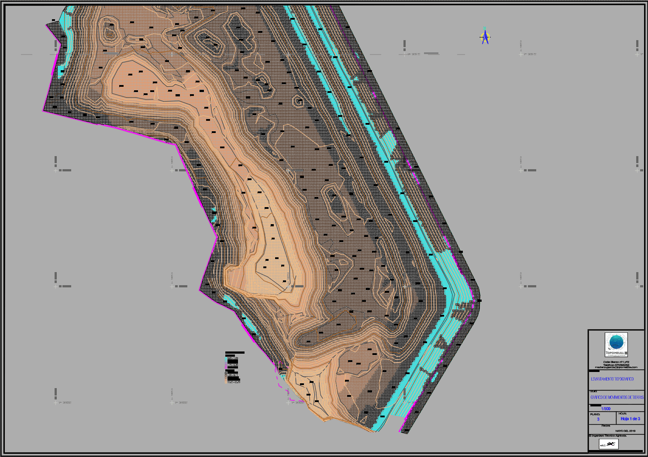Click the MAYO DEL 2019 date text
This screenshot has width=648, height=457.
point(625,431)
